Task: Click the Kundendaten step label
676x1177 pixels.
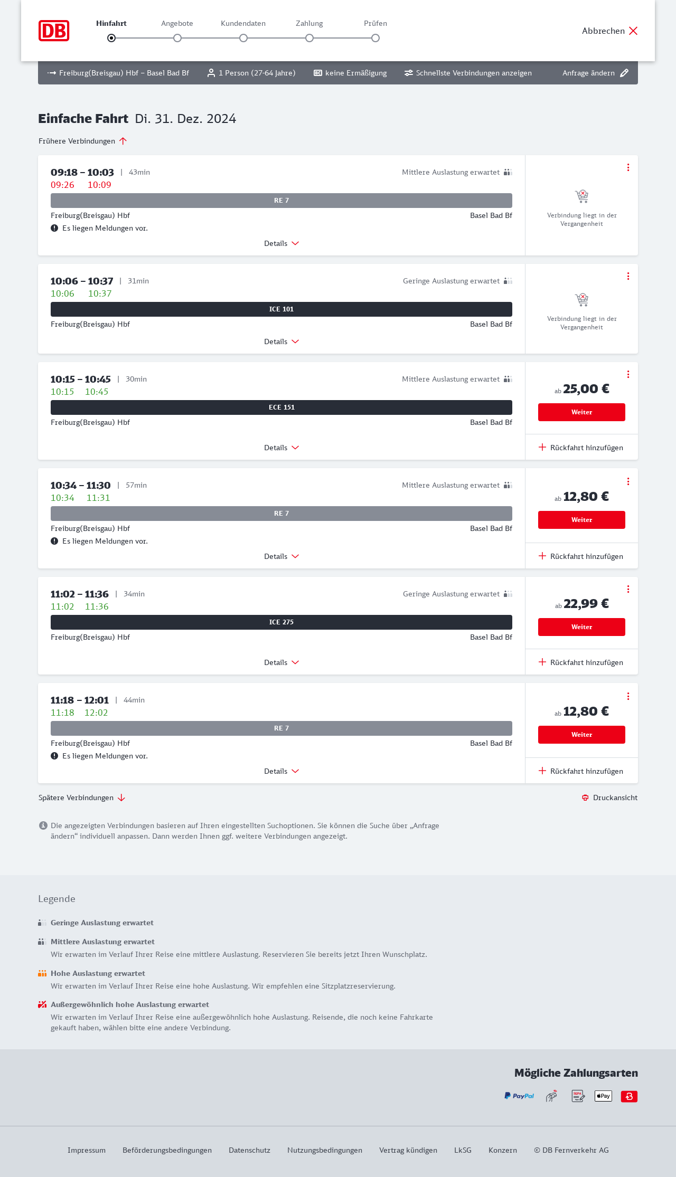Action: [243, 23]
